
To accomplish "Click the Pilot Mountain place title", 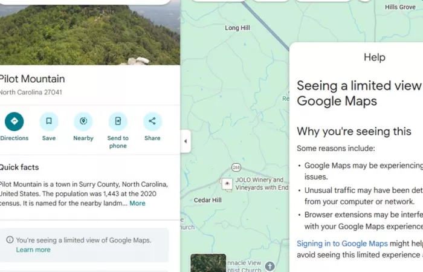I will pos(32,79).
